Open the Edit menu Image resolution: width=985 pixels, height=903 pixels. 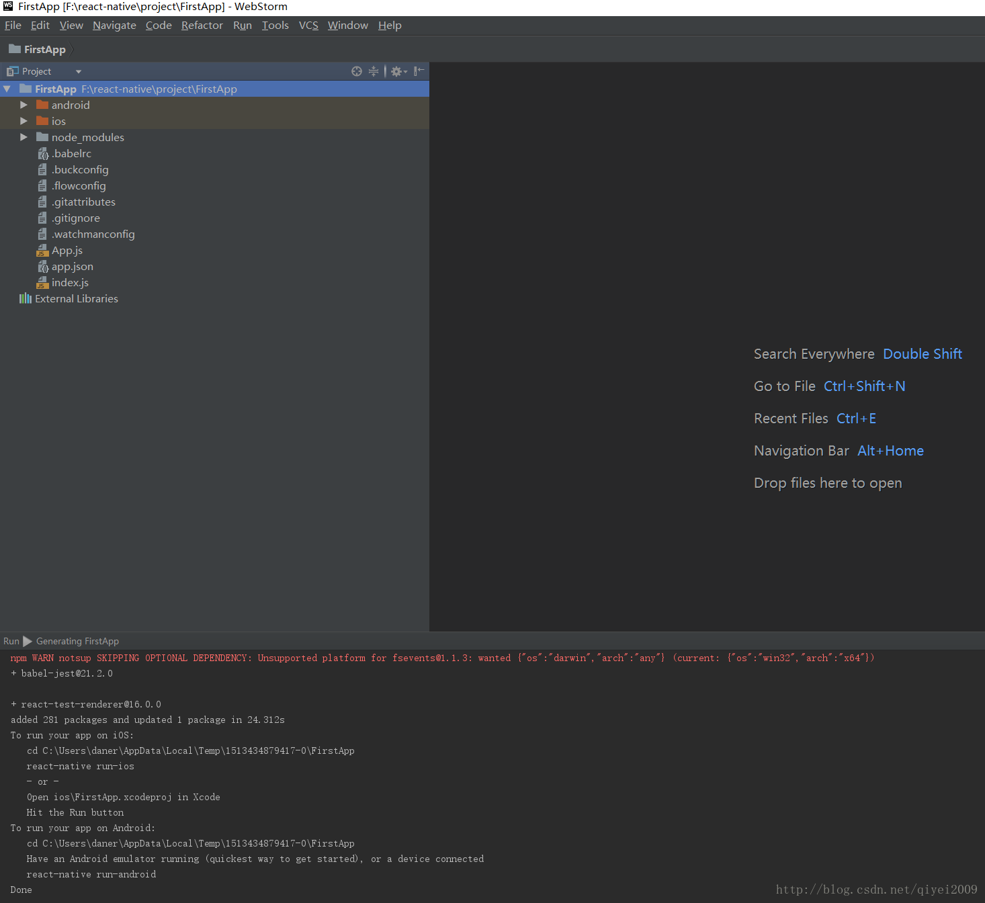(40, 26)
